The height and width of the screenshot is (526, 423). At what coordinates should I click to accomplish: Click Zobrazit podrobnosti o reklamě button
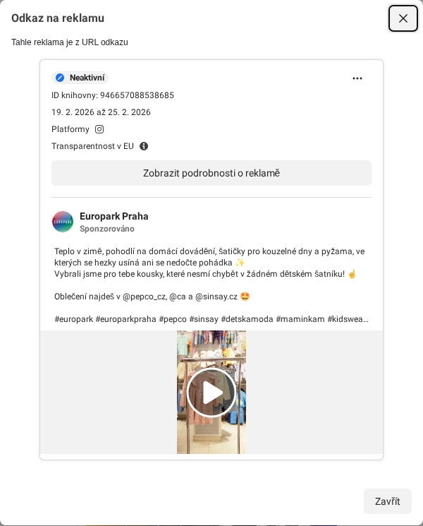point(211,173)
